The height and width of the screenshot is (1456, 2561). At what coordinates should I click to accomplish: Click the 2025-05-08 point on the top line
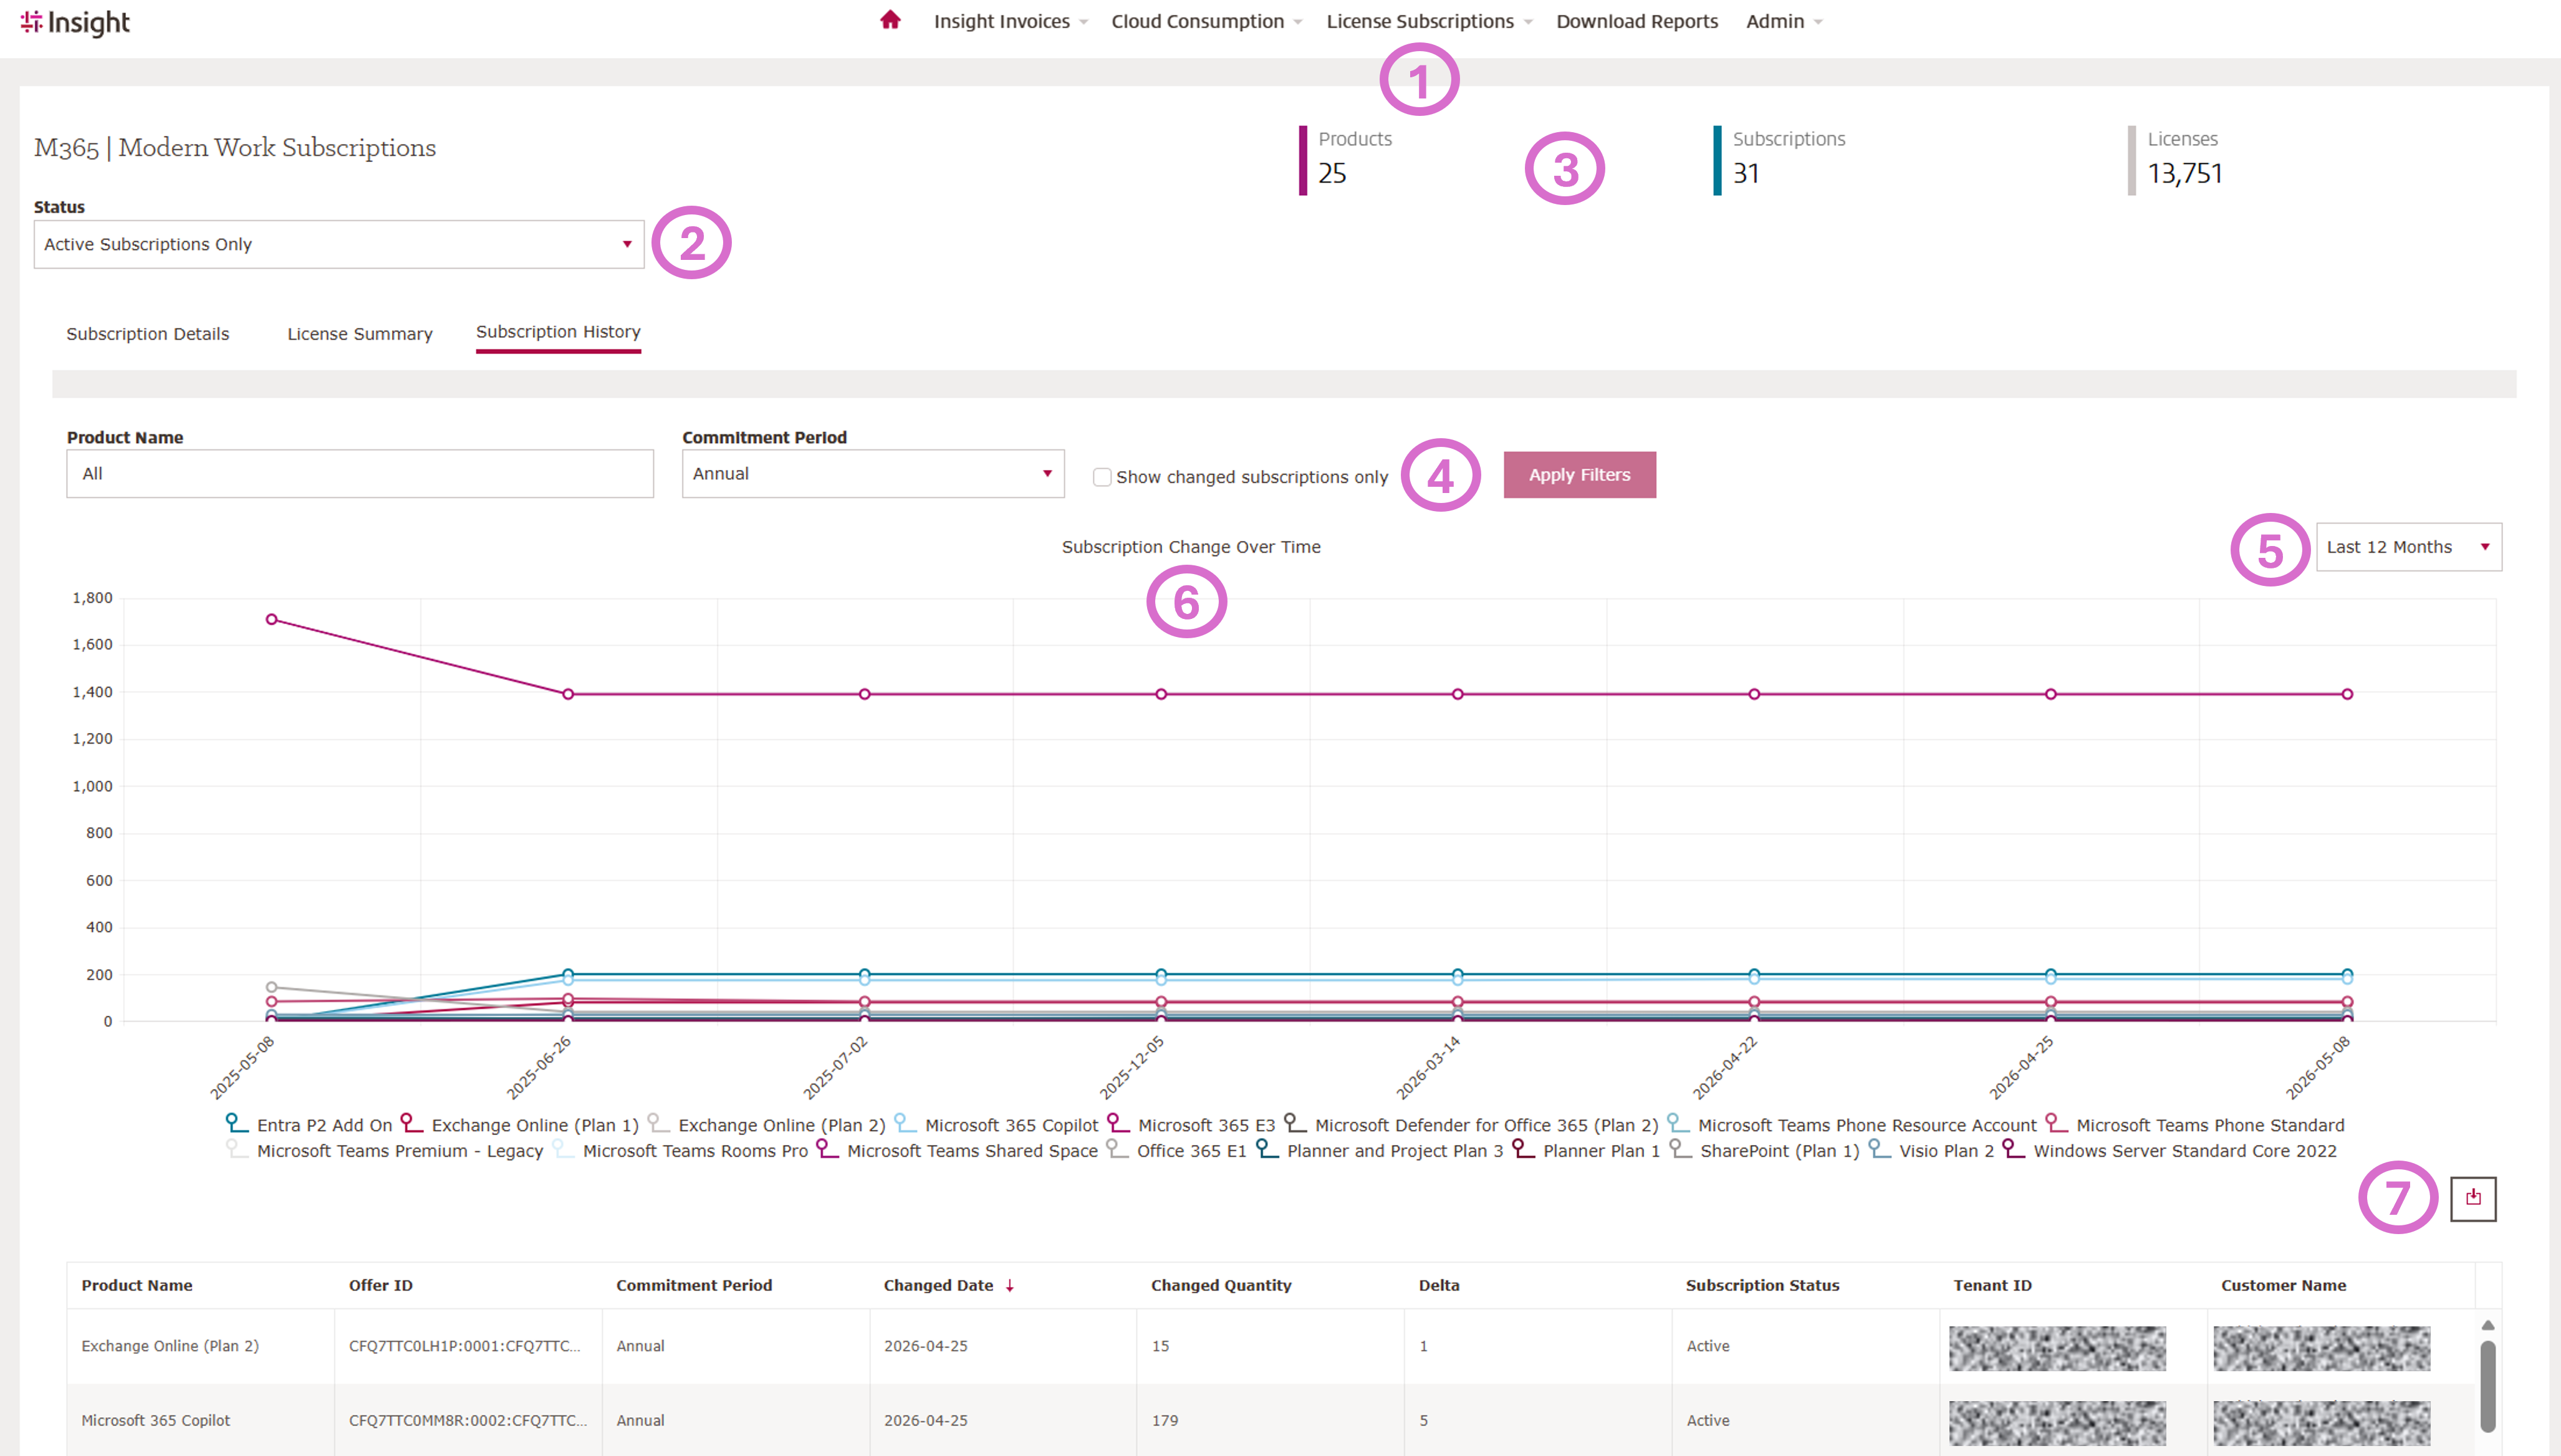coord(271,619)
